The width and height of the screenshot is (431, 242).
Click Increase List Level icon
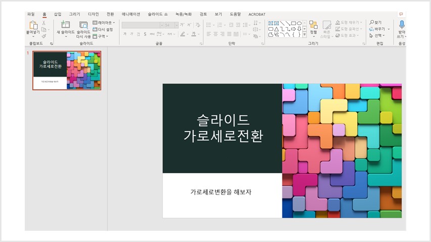tap(238, 25)
